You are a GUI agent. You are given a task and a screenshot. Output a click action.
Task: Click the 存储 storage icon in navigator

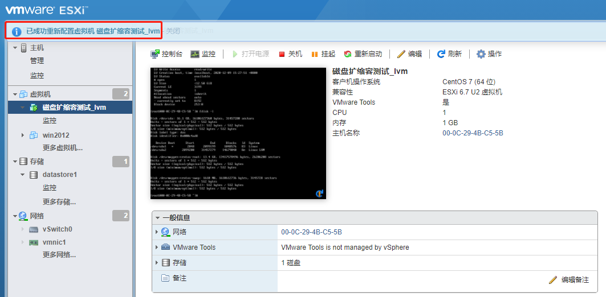tap(23, 162)
